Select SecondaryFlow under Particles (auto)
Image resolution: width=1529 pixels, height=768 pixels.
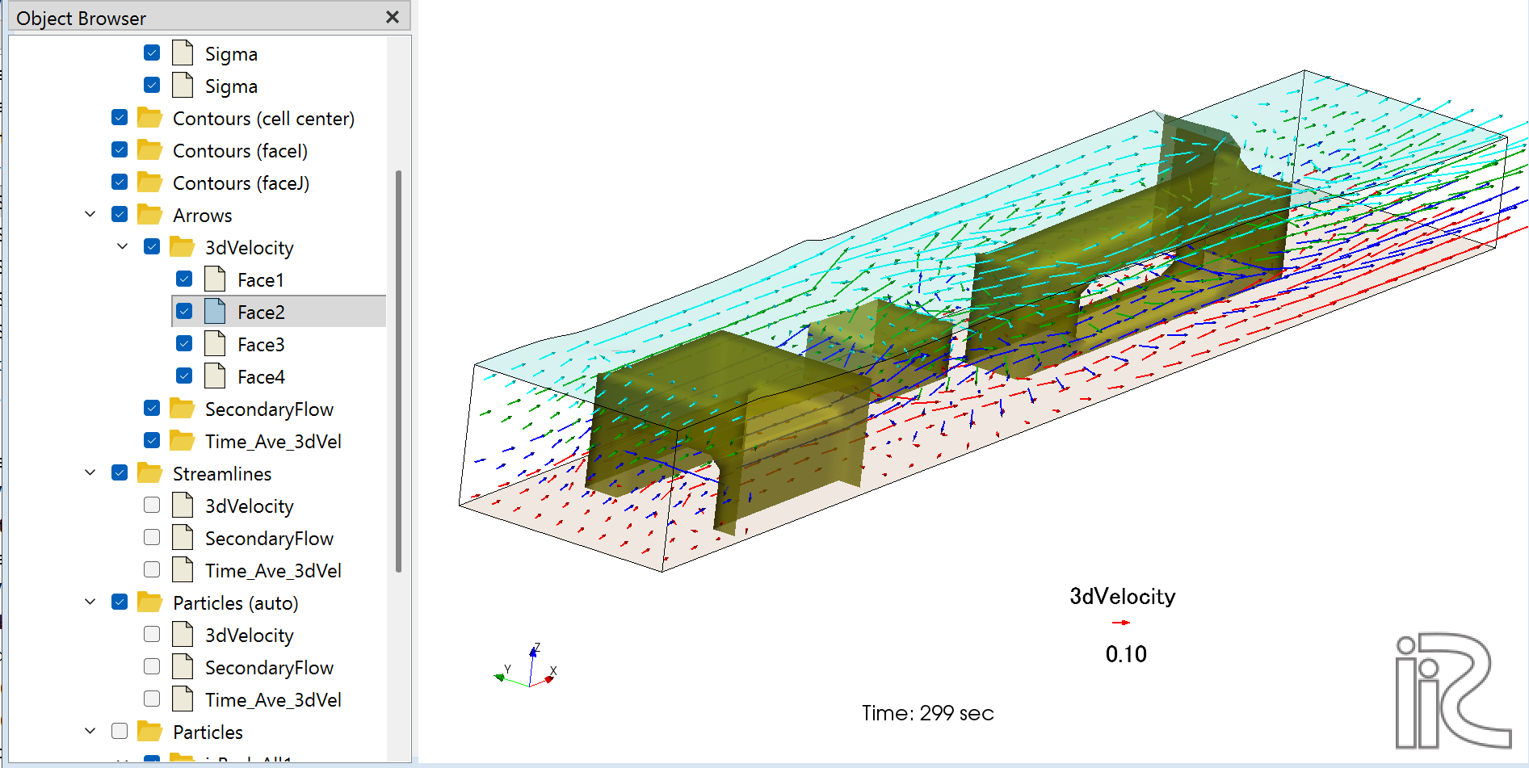[x=269, y=668]
